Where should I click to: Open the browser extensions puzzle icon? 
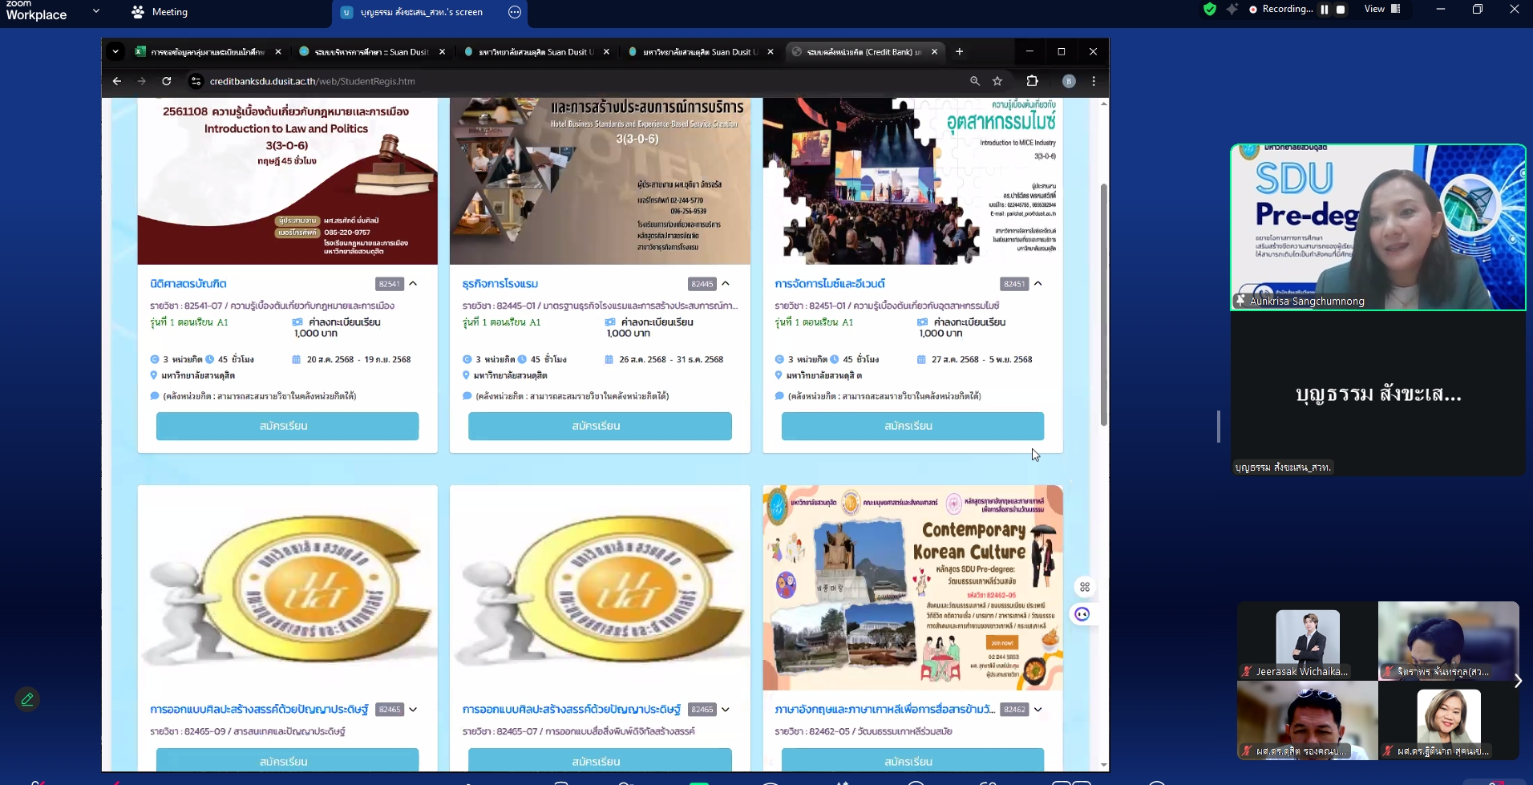[1032, 81]
